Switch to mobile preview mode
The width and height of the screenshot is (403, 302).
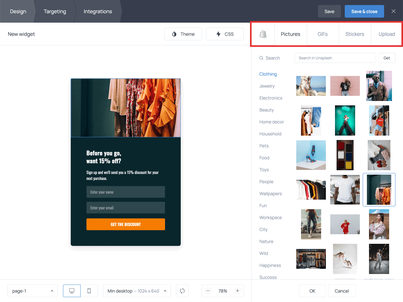(89, 291)
